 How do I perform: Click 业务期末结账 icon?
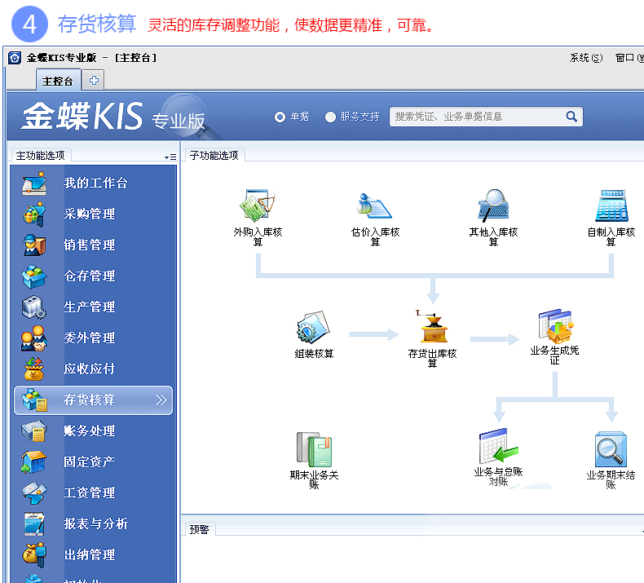611,449
